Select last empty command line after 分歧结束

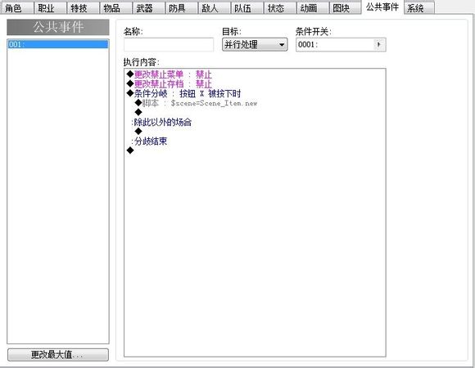[255, 150]
